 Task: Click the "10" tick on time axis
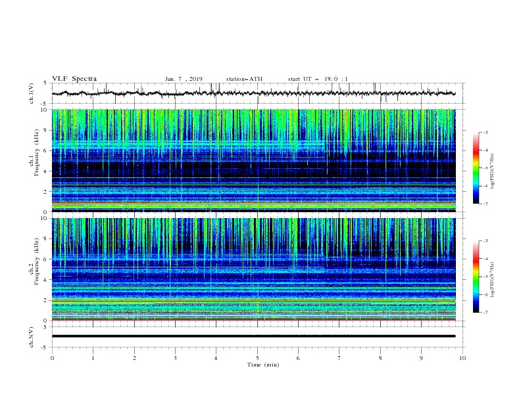(x=462, y=358)
